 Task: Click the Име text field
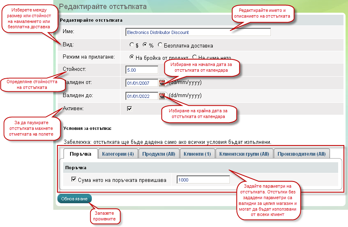coord(198,32)
